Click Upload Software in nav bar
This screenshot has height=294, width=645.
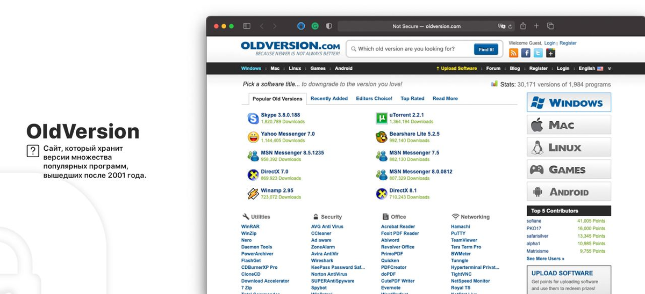coord(456,69)
